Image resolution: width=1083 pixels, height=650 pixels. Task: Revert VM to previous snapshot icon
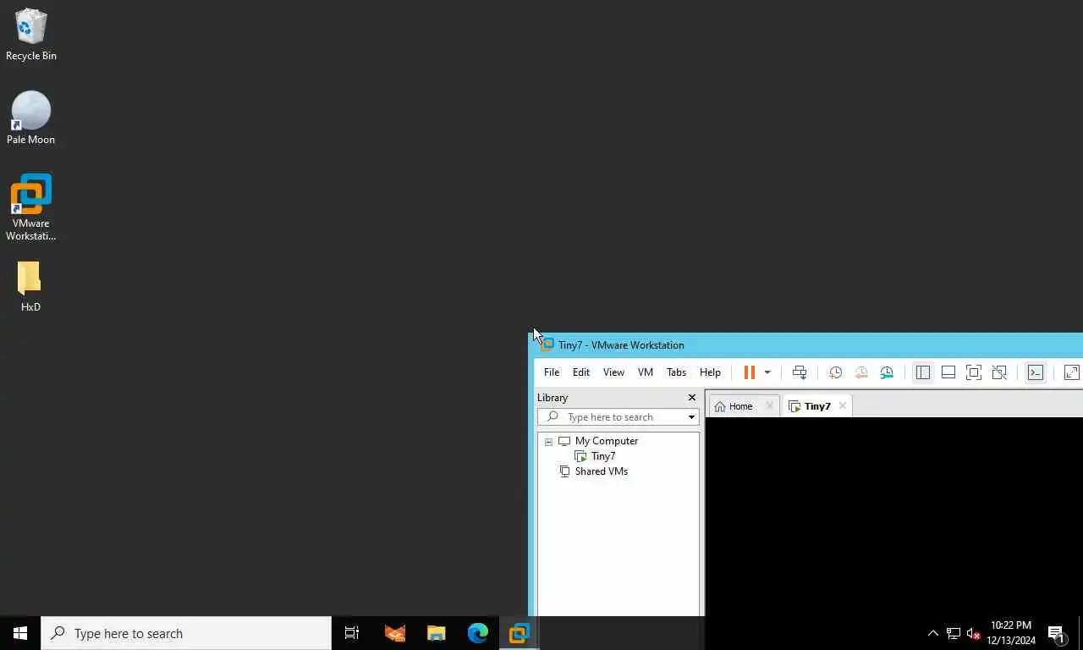pyautogui.click(x=861, y=372)
